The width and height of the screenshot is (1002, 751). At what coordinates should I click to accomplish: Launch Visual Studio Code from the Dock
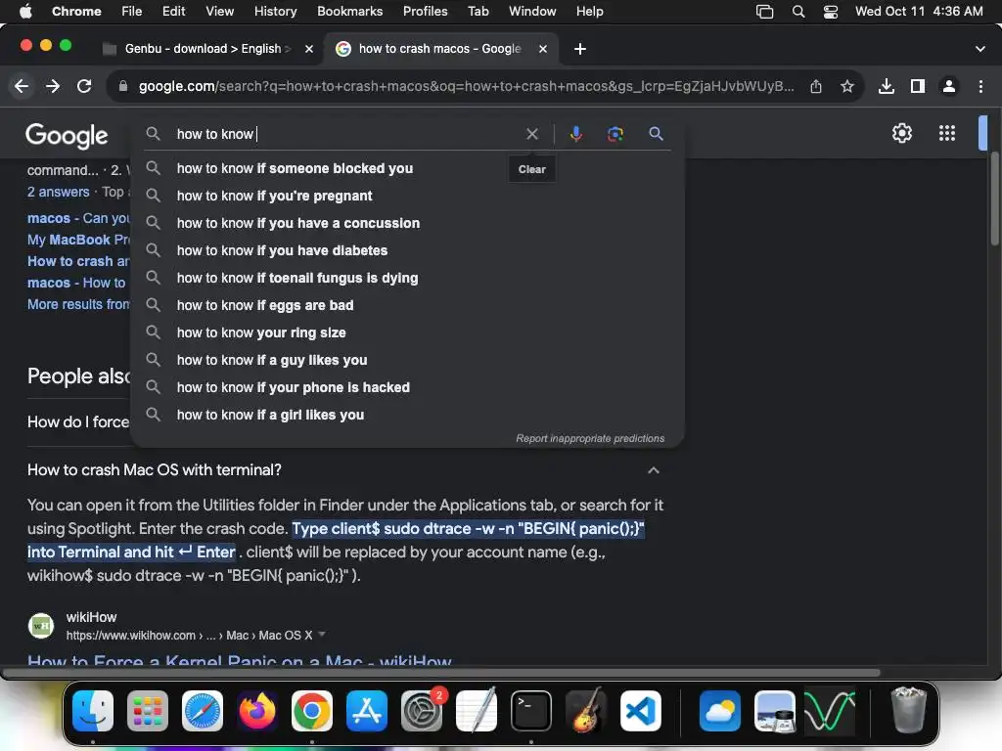point(640,711)
